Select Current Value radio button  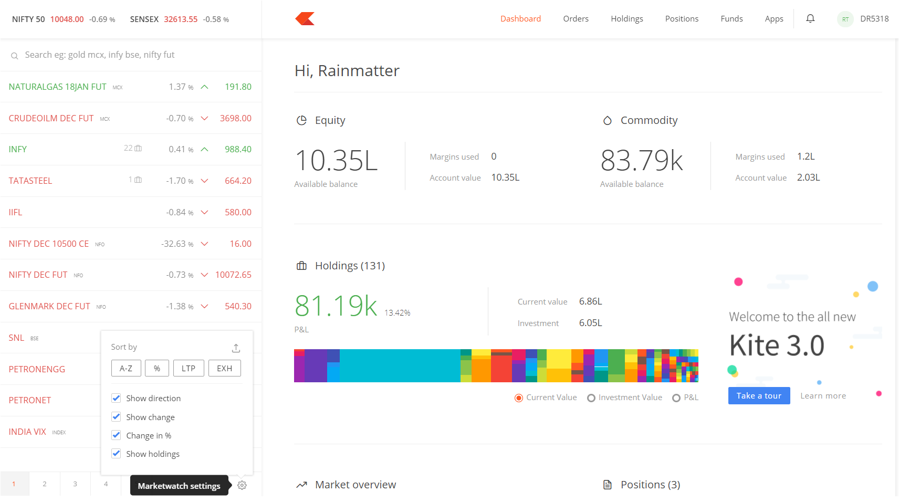pyautogui.click(x=519, y=398)
